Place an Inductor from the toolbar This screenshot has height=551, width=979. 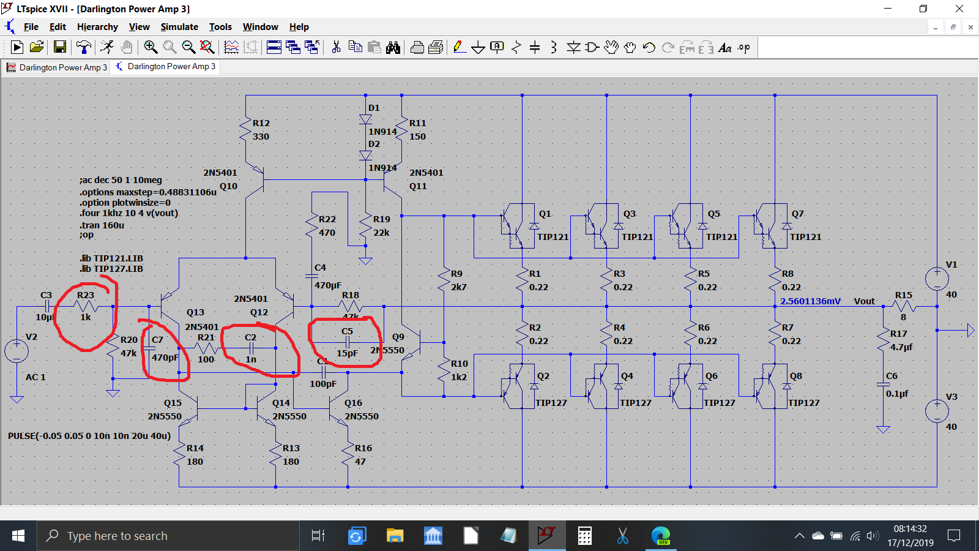coord(554,47)
